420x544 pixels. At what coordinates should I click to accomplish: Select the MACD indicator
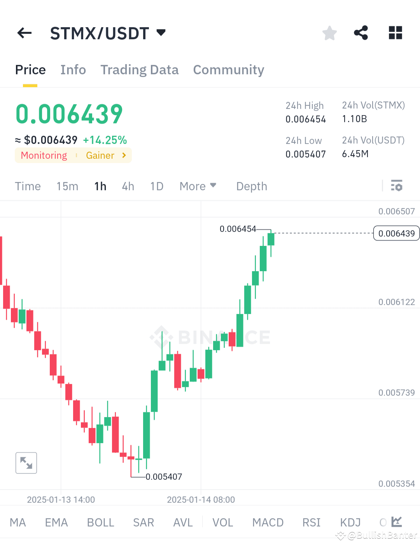pos(268,522)
